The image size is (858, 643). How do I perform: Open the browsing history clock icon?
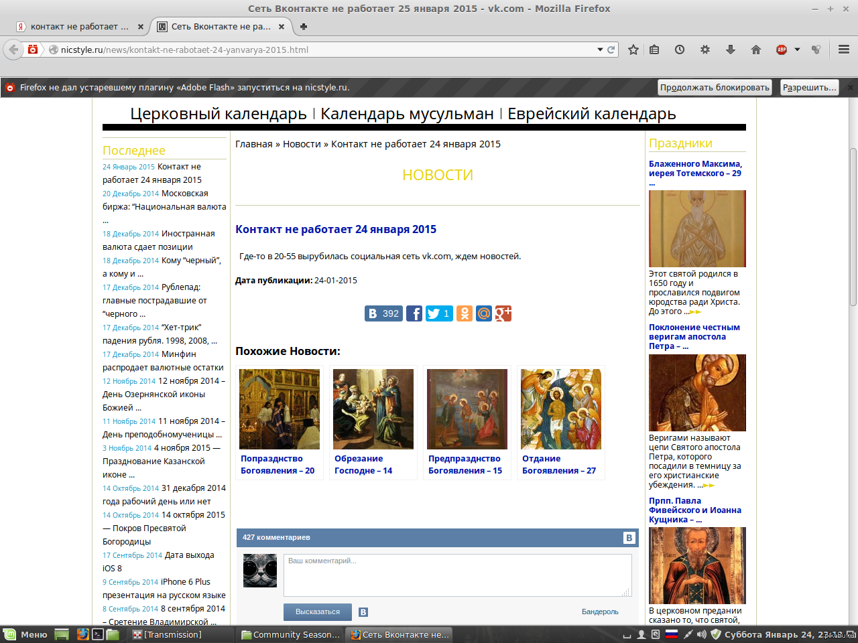click(x=680, y=50)
